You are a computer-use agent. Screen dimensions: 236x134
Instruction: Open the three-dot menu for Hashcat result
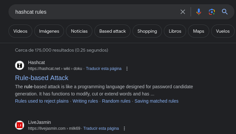pyautogui.click(x=127, y=69)
